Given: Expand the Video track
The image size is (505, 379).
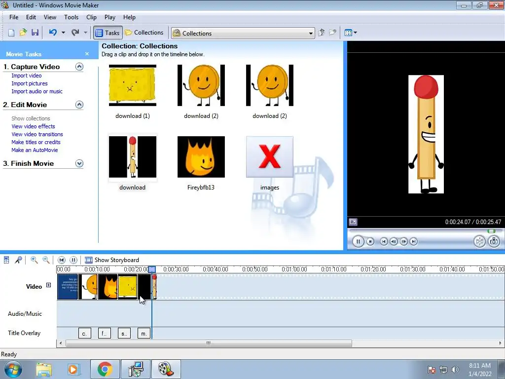Looking at the screenshot, I should 48,285.
